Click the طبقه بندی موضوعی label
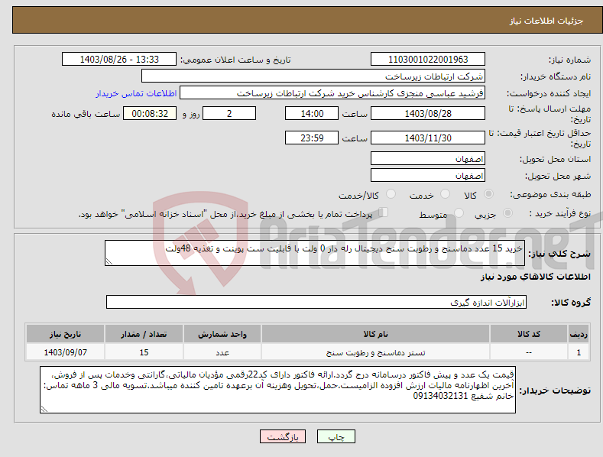The image size is (603, 457). (550, 194)
